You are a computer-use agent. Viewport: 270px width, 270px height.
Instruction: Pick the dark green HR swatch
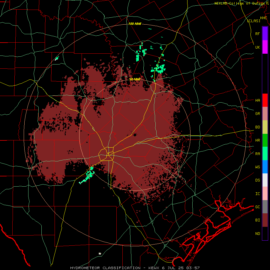[265, 140]
